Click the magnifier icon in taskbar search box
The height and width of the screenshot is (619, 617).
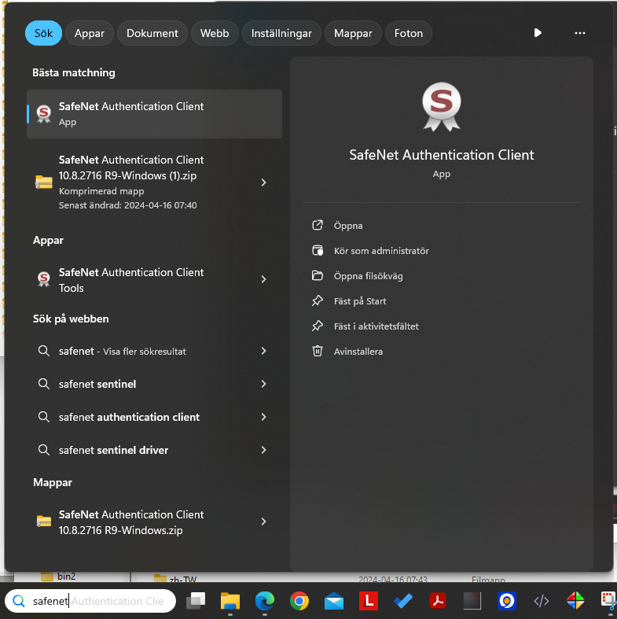[19, 601]
